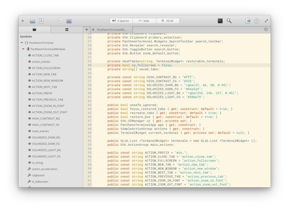Click 'unsafe_ignored' on code line 43
The height and width of the screenshot is (209, 289).
click(143, 105)
